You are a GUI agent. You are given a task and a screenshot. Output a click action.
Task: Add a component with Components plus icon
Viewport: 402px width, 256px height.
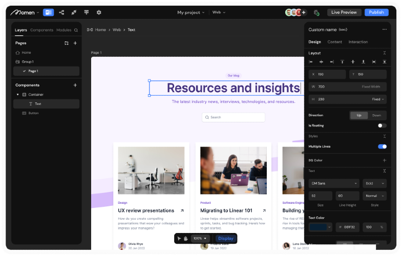pos(75,85)
